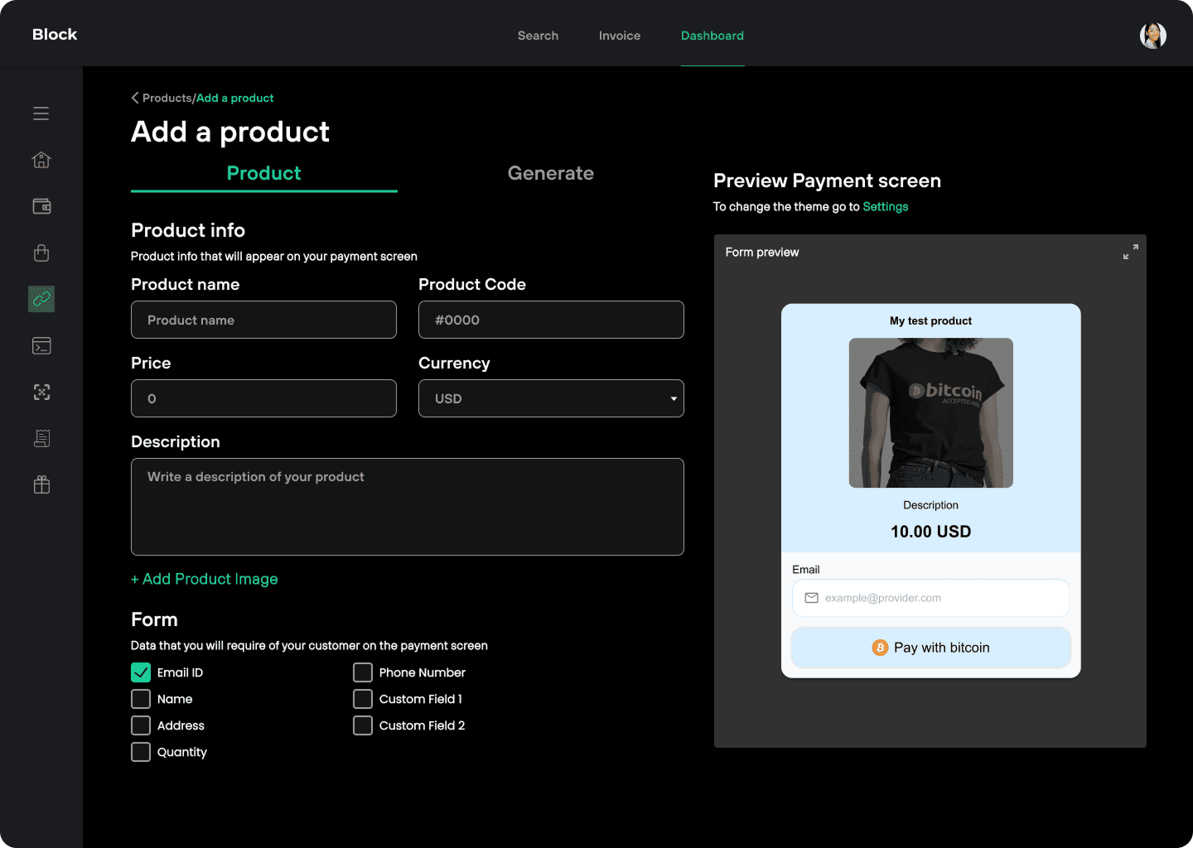Go to the Home sidebar icon
Image resolution: width=1193 pixels, height=848 pixels.
tap(41, 160)
